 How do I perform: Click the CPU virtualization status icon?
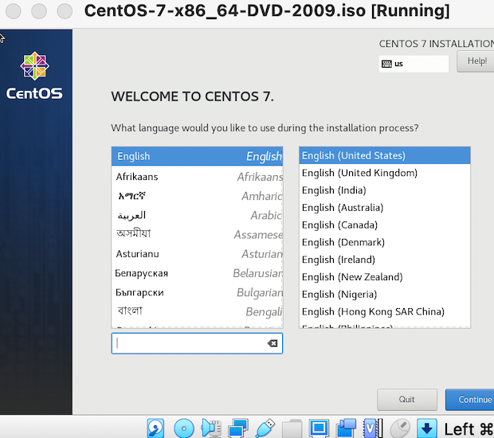point(373,428)
